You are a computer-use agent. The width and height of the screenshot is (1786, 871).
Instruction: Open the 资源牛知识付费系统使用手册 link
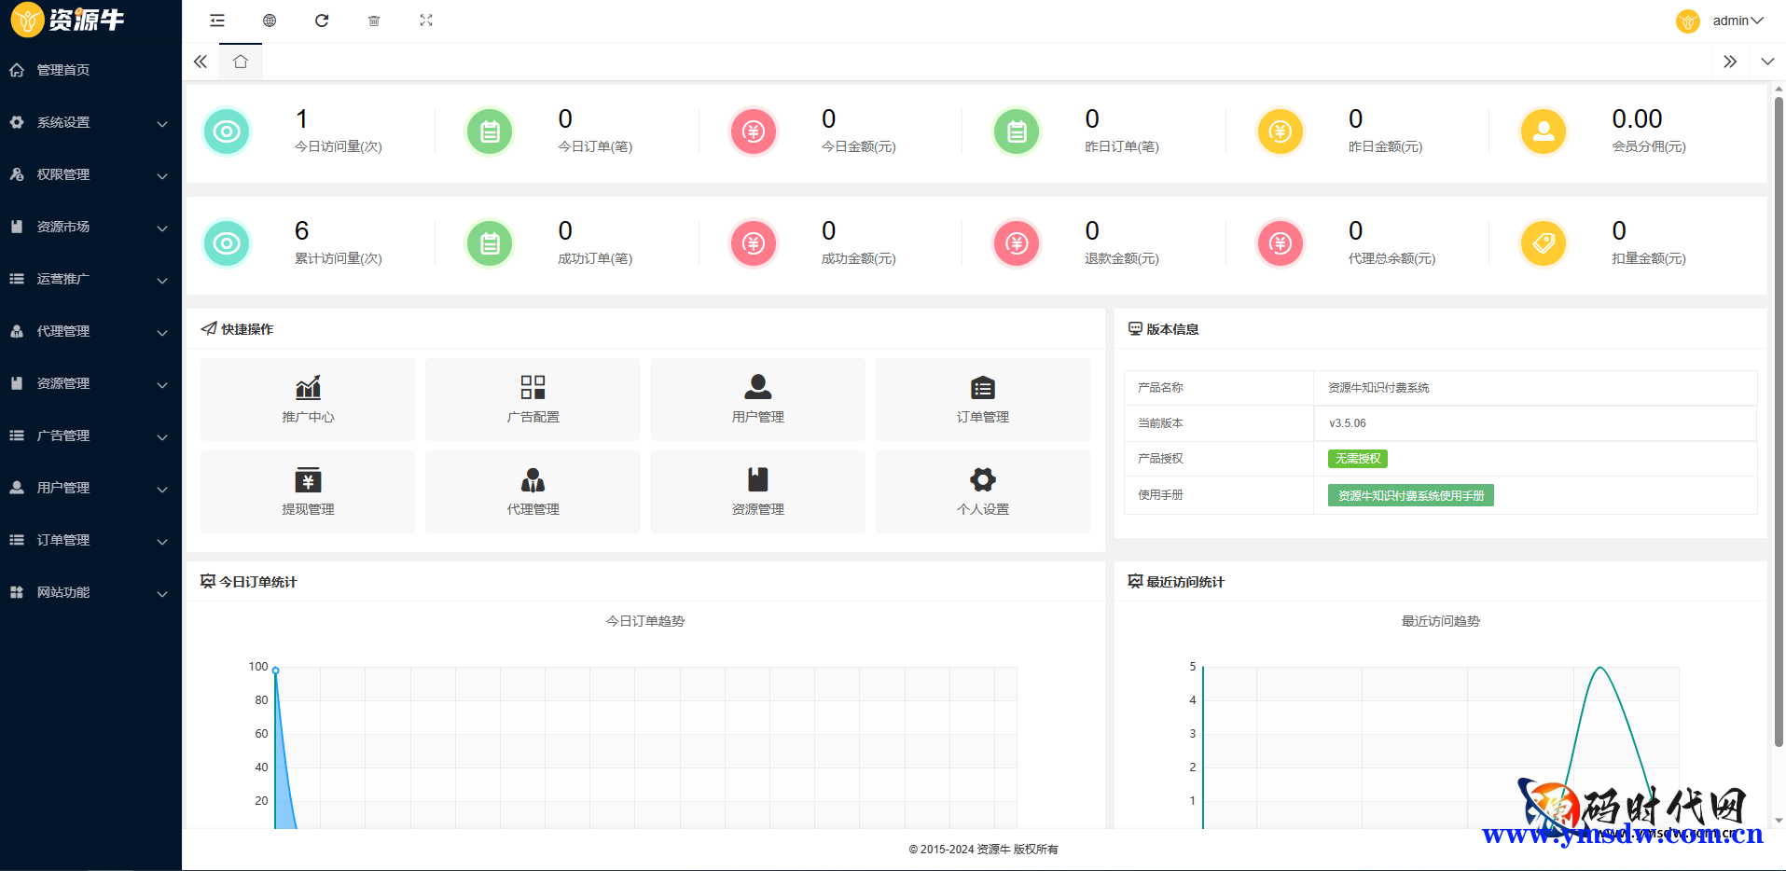pos(1410,495)
